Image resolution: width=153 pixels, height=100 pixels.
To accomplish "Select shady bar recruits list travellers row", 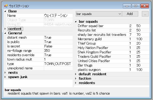I will 113,35.
